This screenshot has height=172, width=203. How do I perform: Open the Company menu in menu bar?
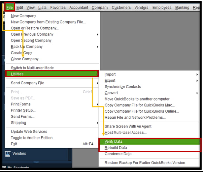coord(100,8)
